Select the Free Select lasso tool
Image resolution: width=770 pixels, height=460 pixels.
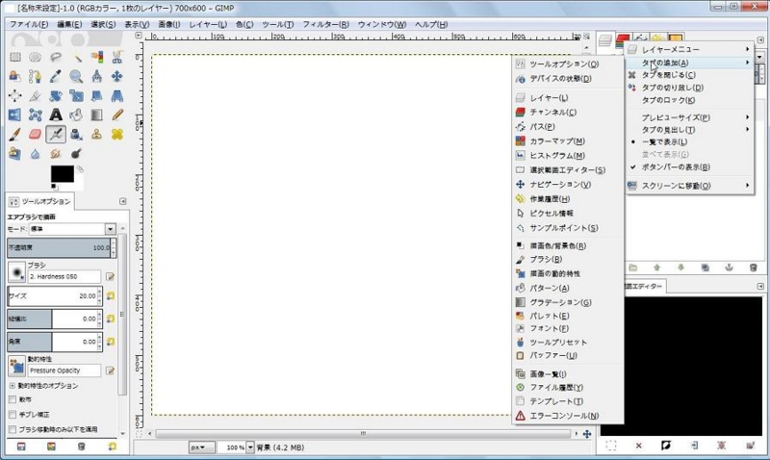coord(56,57)
